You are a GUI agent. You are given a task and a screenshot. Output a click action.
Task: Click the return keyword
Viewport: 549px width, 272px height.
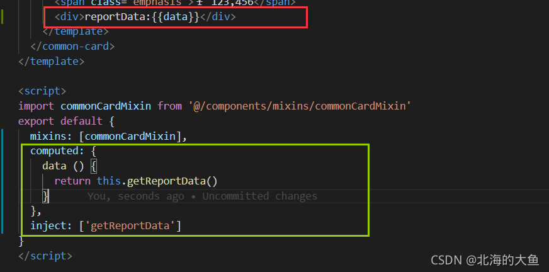pyautogui.click(x=72, y=181)
